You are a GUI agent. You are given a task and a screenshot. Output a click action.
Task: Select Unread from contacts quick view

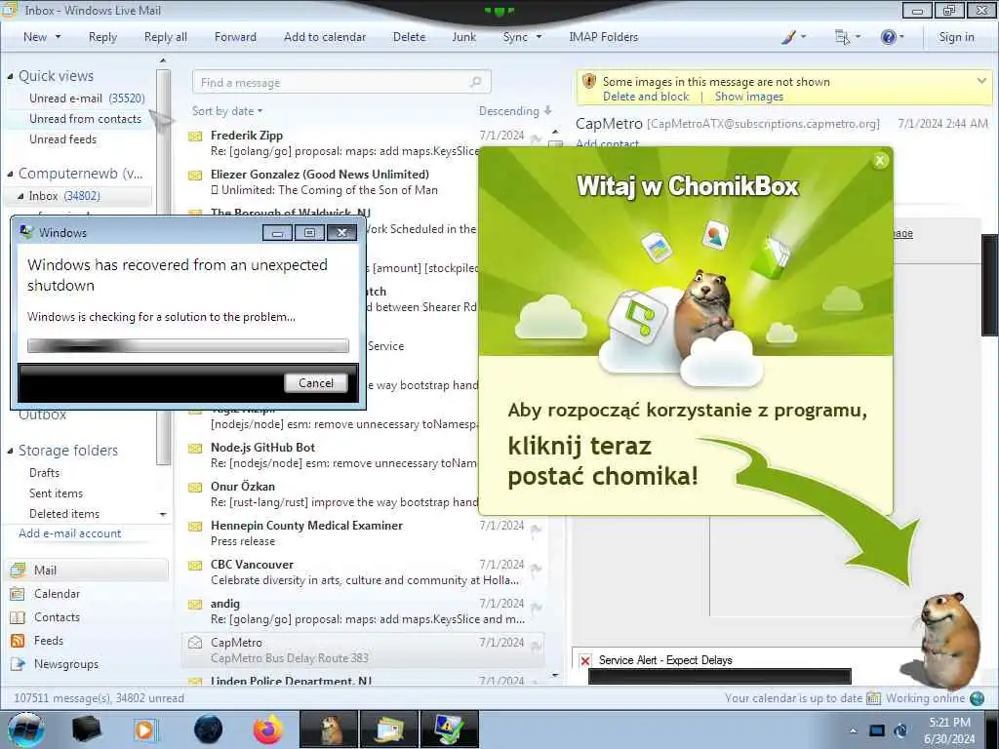click(86, 119)
